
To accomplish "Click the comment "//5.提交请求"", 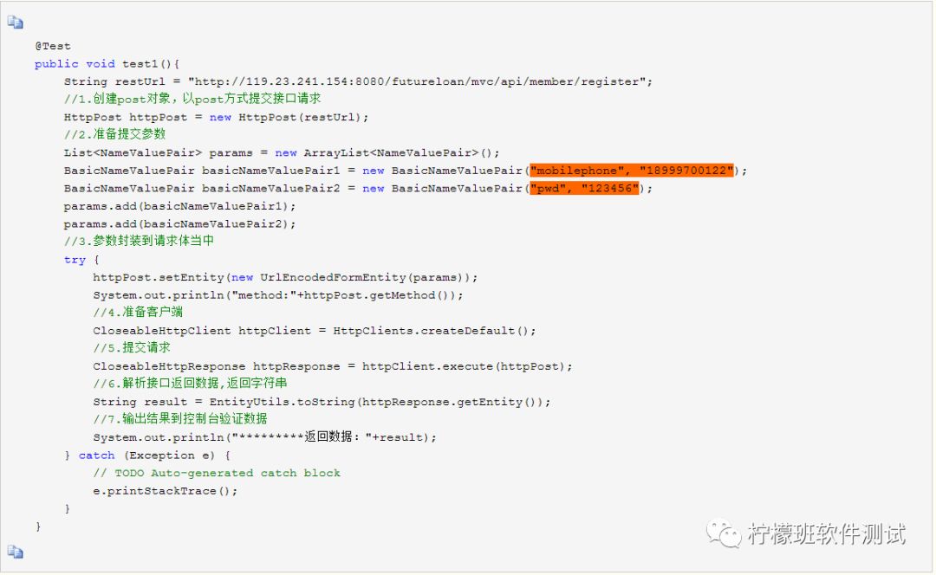I will [132, 348].
